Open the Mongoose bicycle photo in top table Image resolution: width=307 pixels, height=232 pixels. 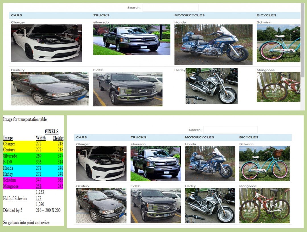click(x=279, y=87)
